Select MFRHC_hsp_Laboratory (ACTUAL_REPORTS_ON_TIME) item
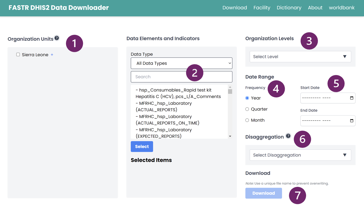 tap(167, 120)
